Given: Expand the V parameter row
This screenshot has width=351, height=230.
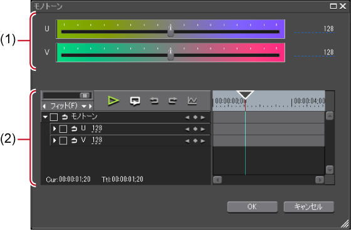Looking at the screenshot, I should pos(55,140).
